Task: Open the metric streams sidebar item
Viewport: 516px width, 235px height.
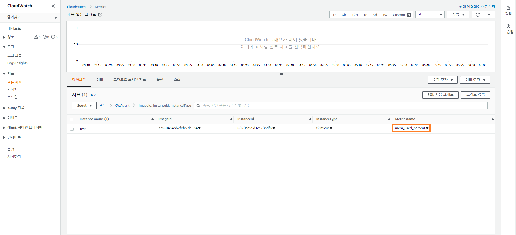Action: (12, 97)
